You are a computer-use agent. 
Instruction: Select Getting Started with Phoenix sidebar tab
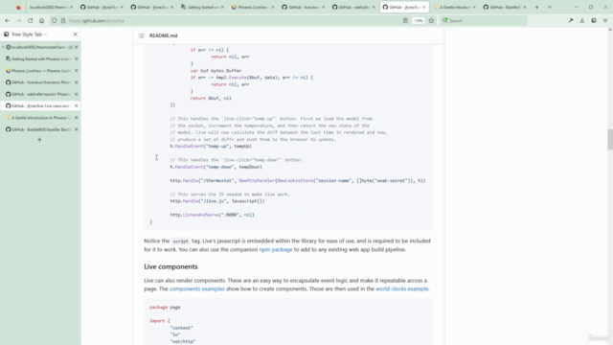tap(39, 58)
